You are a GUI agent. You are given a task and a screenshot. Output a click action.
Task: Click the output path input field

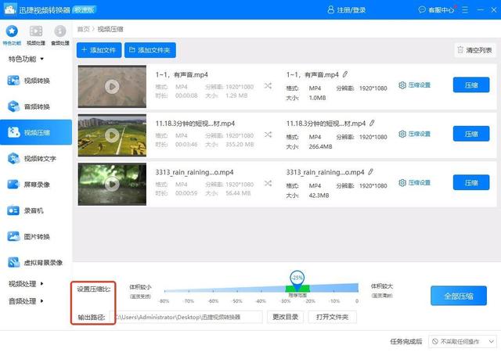[x=186, y=317]
